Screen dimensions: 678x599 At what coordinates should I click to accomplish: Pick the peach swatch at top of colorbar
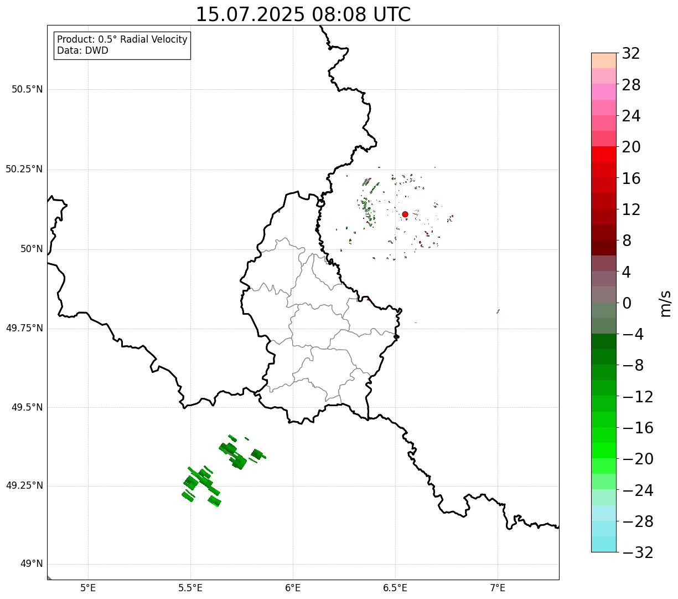603,60
